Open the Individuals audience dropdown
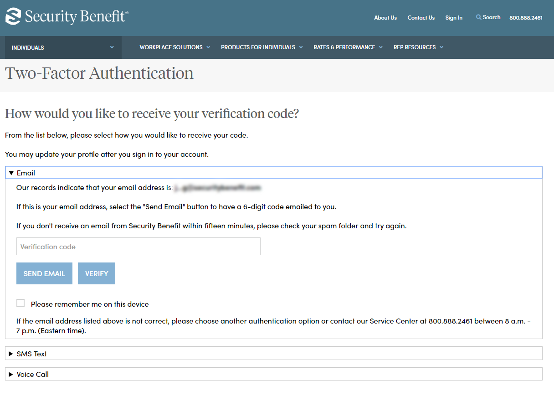Image resolution: width=554 pixels, height=396 pixels. coord(63,47)
